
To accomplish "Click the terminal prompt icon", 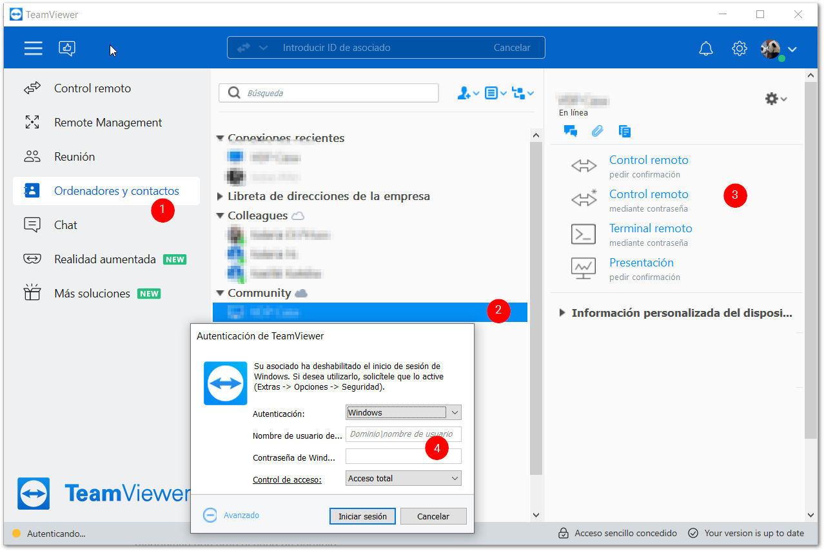I will click(x=584, y=234).
